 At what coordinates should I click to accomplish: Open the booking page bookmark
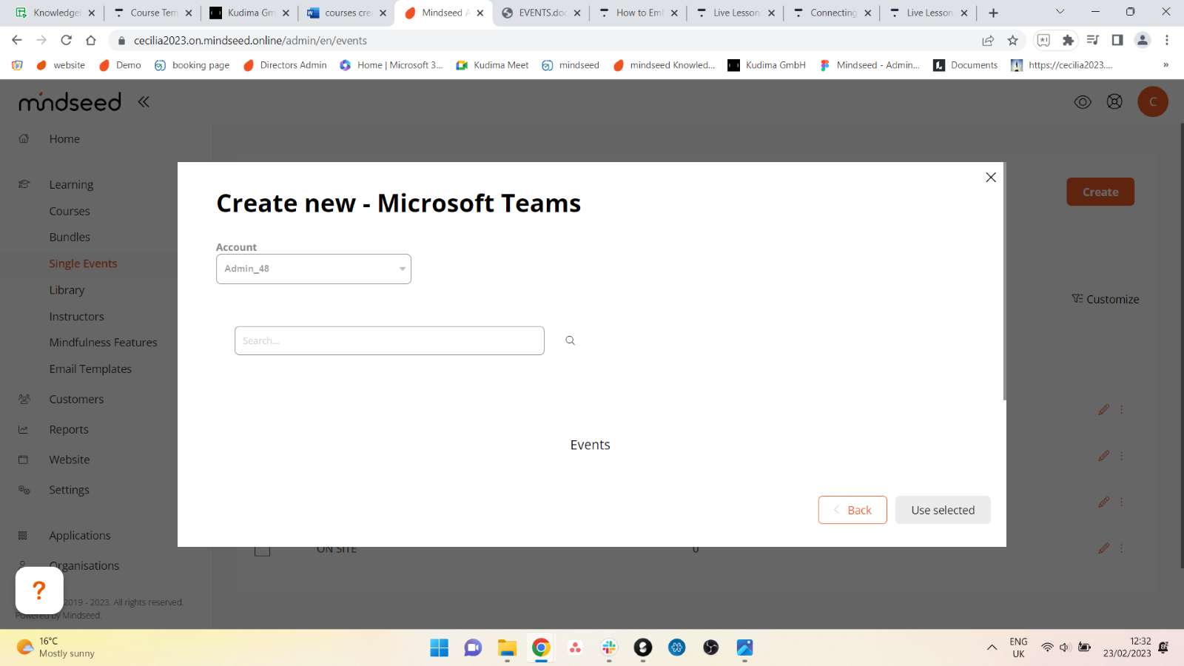pos(192,65)
